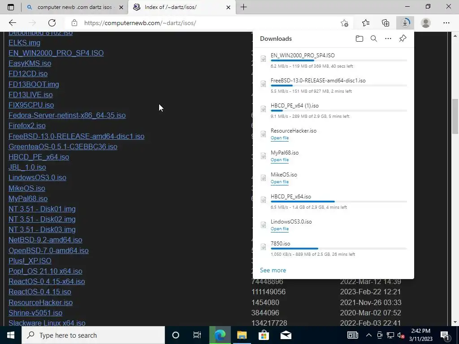Click the Downloads toolbar button
Screen dimensions: 459x344
(x=405, y=23)
